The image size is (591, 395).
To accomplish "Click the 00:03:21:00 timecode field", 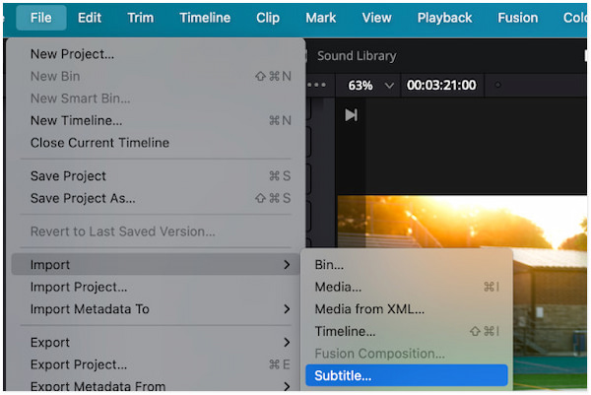I will 441,86.
